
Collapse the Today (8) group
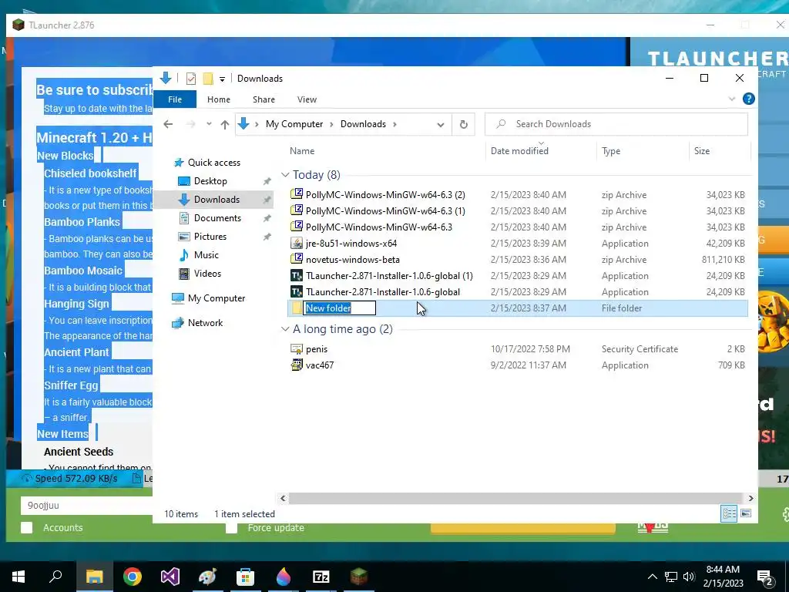285,175
